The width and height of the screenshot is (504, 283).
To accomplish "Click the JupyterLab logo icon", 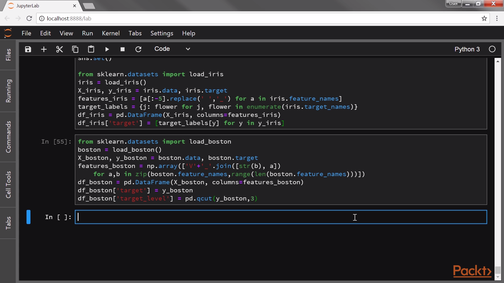I will pyautogui.click(x=8, y=33).
